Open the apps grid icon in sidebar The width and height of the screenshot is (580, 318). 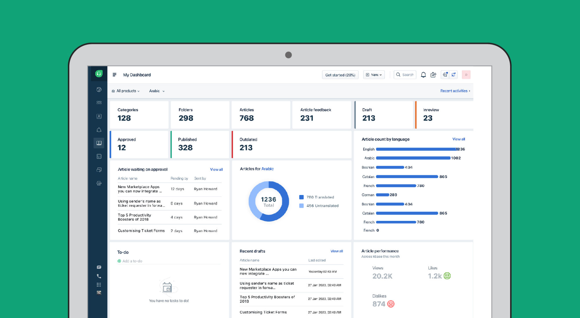(x=99, y=285)
